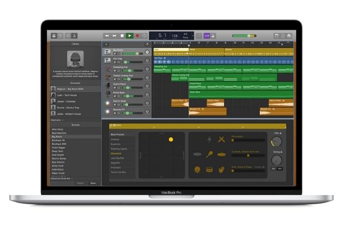Select the Electro Riser track icon
This screenshot has width=343, height=229.
click(x=108, y=103)
